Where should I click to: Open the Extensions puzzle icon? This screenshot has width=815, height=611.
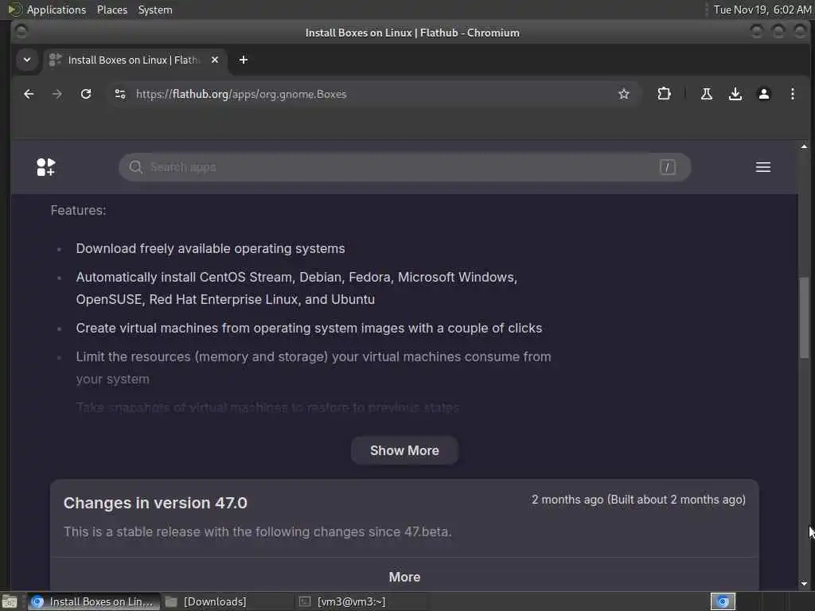tap(664, 94)
